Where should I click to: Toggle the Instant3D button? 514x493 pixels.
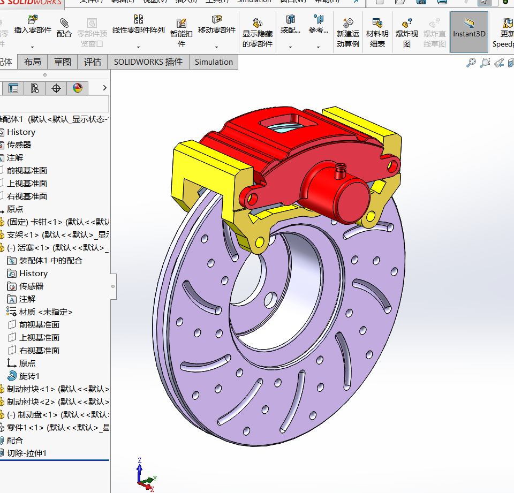tap(469, 32)
